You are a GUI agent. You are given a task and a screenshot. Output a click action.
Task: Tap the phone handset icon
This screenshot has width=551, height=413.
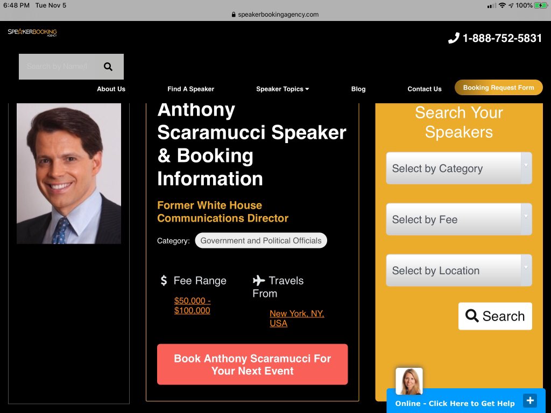pos(454,38)
